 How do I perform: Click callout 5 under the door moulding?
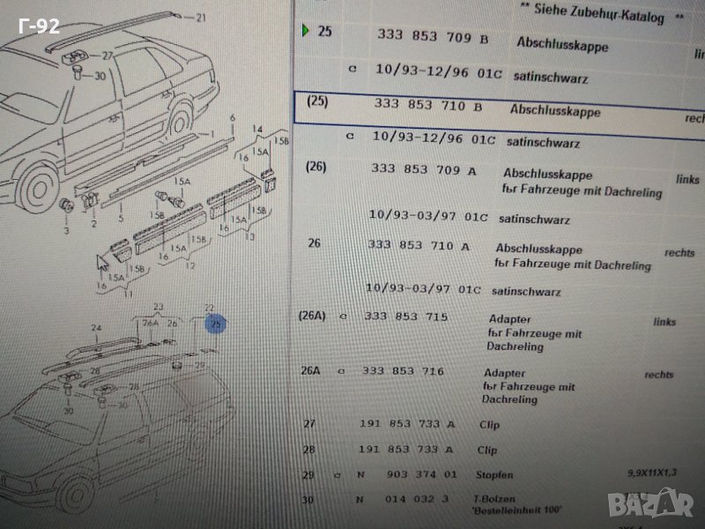pyautogui.click(x=121, y=218)
